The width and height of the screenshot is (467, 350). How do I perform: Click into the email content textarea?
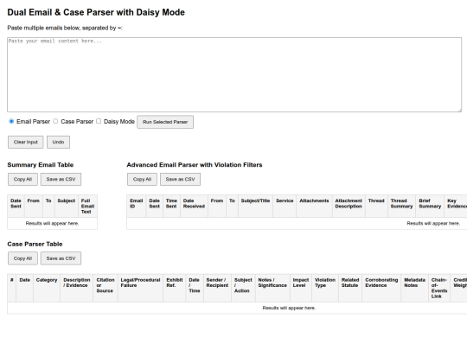[234, 74]
